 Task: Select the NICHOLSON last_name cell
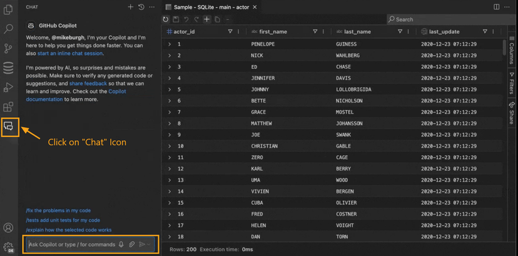pos(349,101)
